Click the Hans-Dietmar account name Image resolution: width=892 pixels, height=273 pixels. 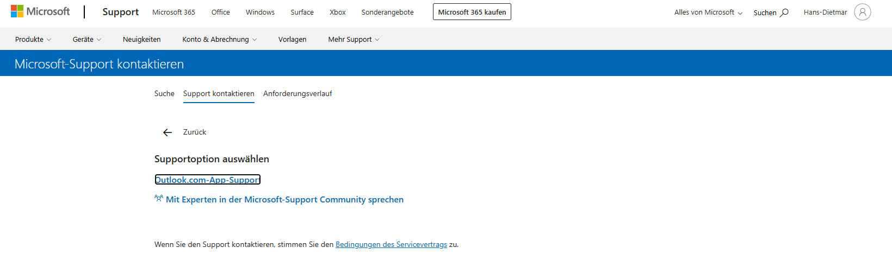(x=825, y=12)
